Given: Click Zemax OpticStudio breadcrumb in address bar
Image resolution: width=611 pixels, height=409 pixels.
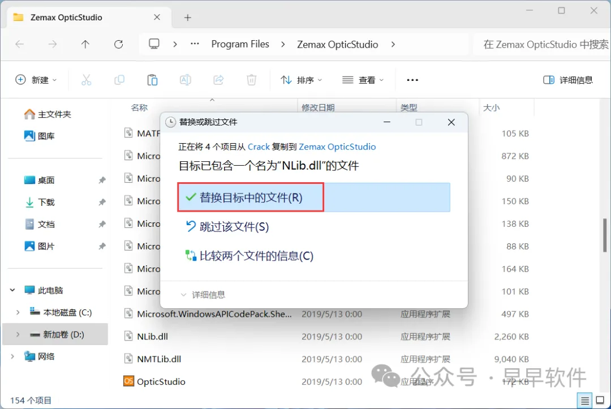Looking at the screenshot, I should tap(337, 44).
